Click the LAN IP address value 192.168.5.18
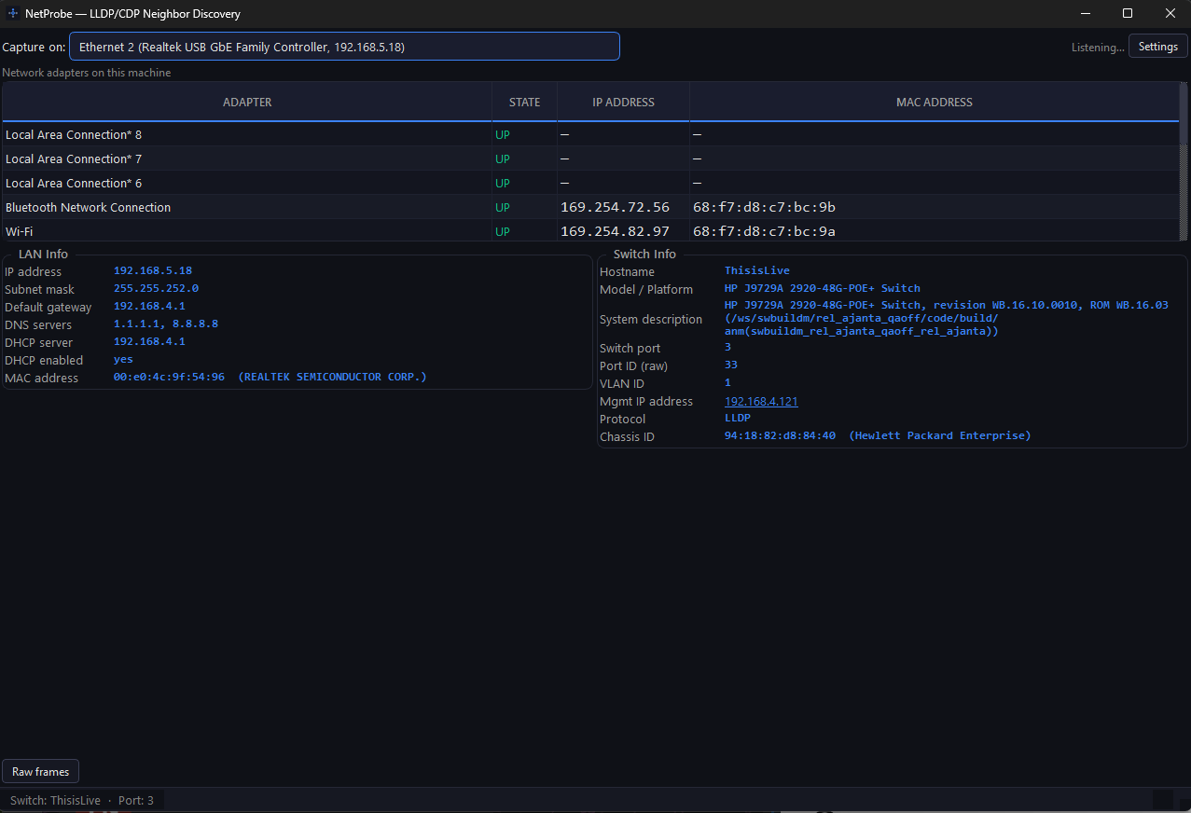1191x813 pixels. [153, 270]
